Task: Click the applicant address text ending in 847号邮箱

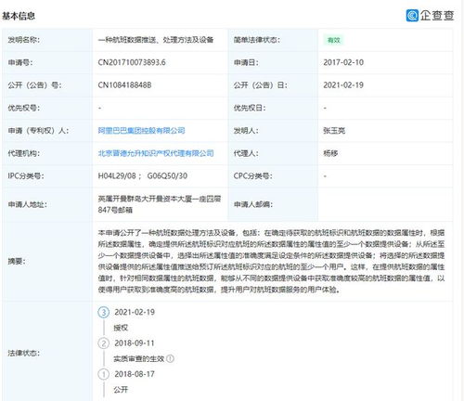Action: pos(160,204)
